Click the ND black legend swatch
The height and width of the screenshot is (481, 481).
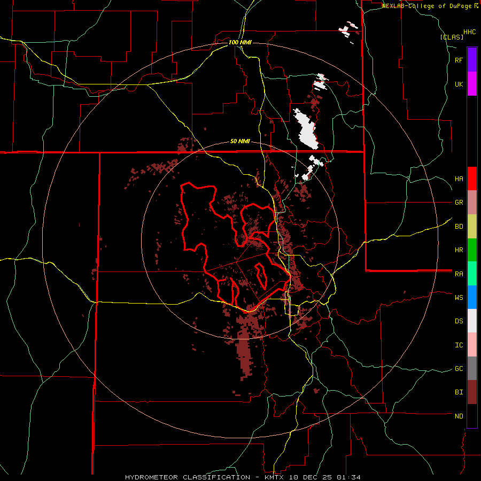472,416
